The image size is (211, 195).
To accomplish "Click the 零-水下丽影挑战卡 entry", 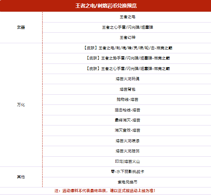I will 128,172.
